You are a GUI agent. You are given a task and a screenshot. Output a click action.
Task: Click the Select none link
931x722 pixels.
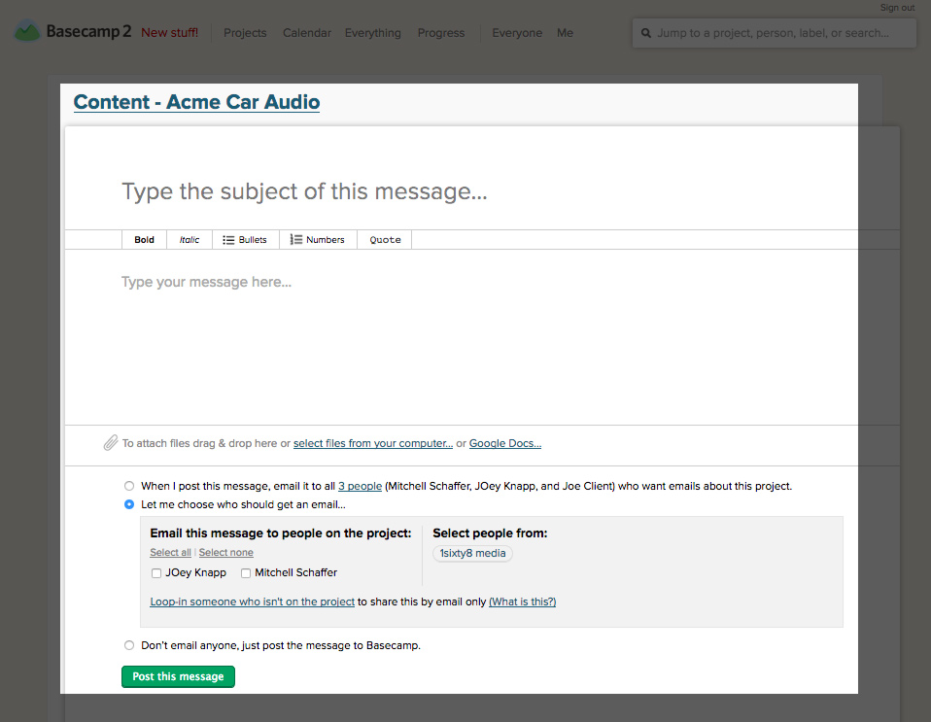point(226,552)
